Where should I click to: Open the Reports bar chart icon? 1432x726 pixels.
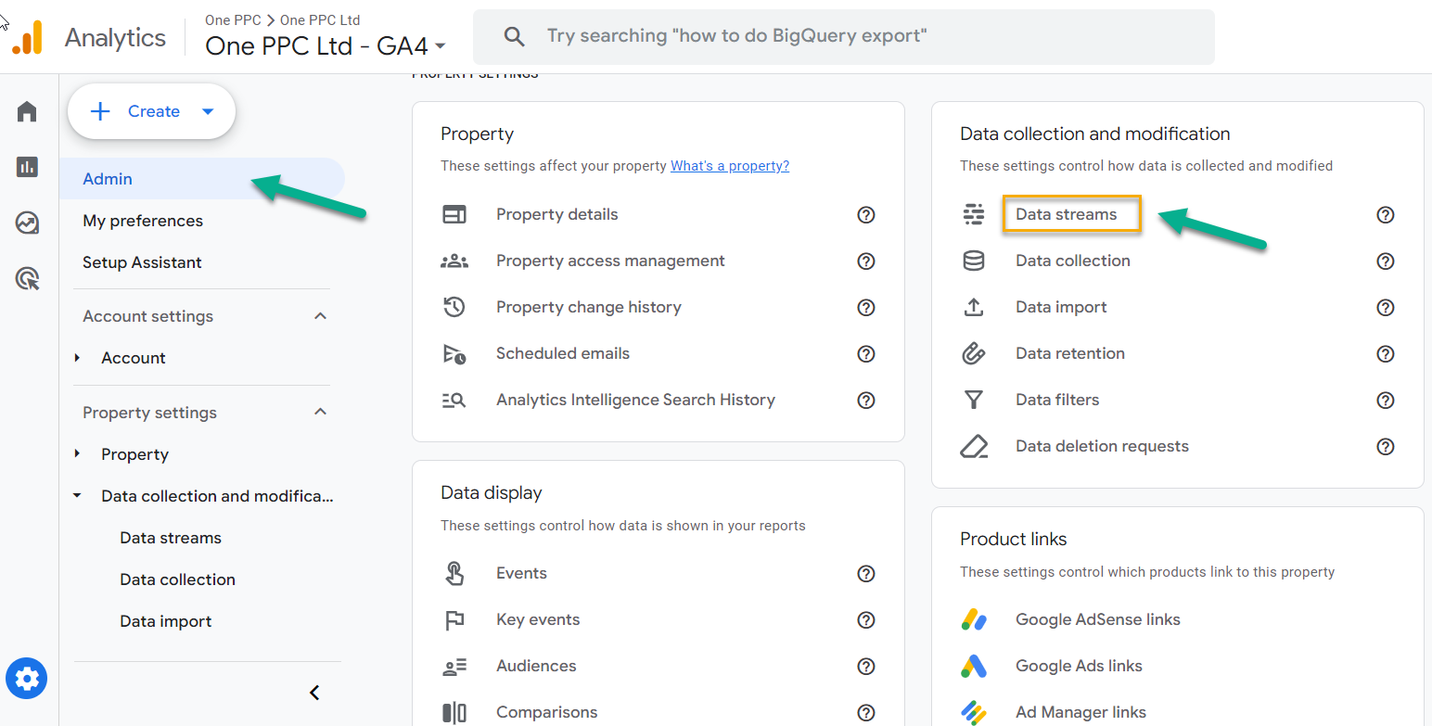(27, 167)
